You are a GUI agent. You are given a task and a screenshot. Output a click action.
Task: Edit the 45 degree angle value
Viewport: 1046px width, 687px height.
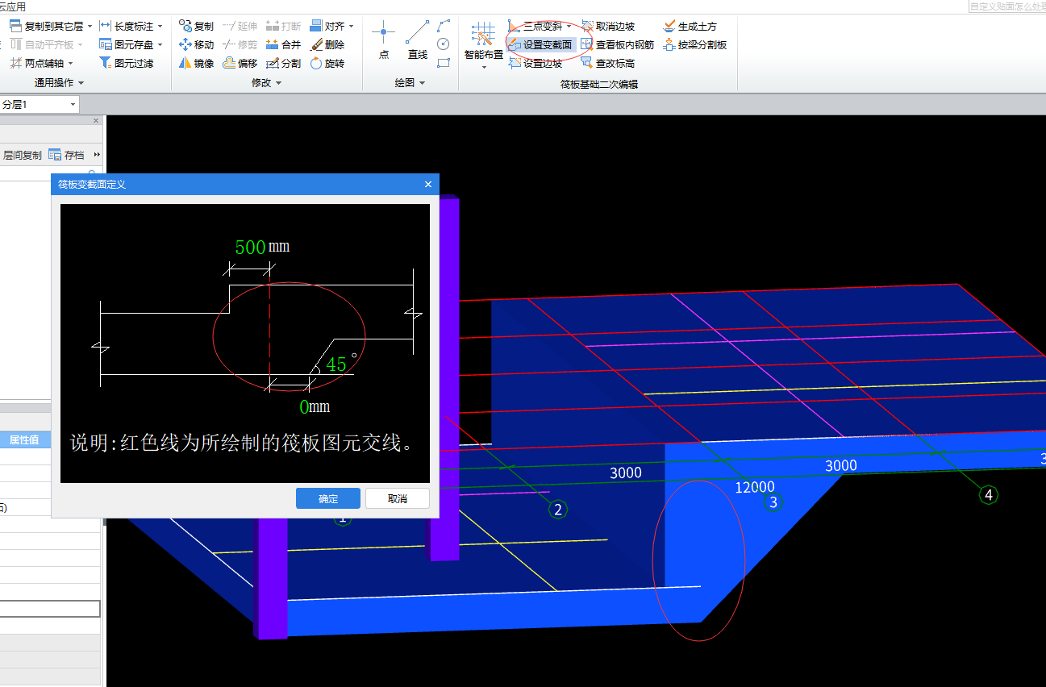point(336,364)
